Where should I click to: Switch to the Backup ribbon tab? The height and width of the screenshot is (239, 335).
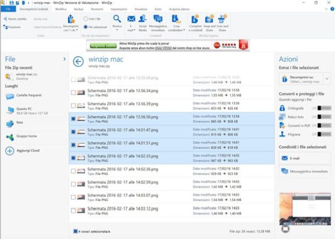pos(79,9)
